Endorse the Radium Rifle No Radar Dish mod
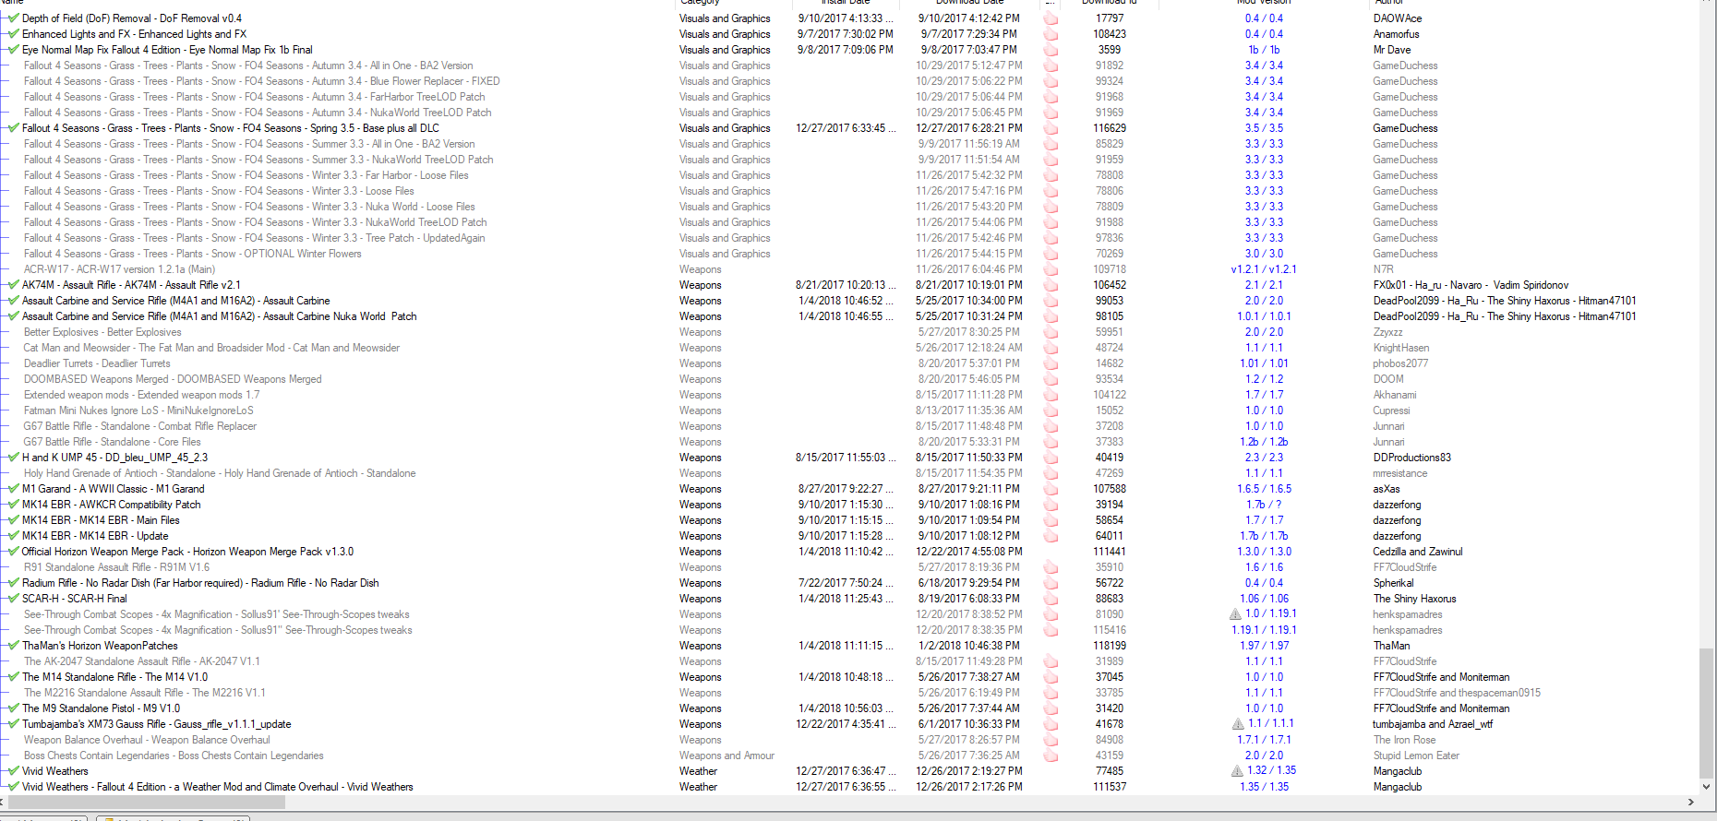Image resolution: width=1717 pixels, height=821 pixels. click(1051, 583)
